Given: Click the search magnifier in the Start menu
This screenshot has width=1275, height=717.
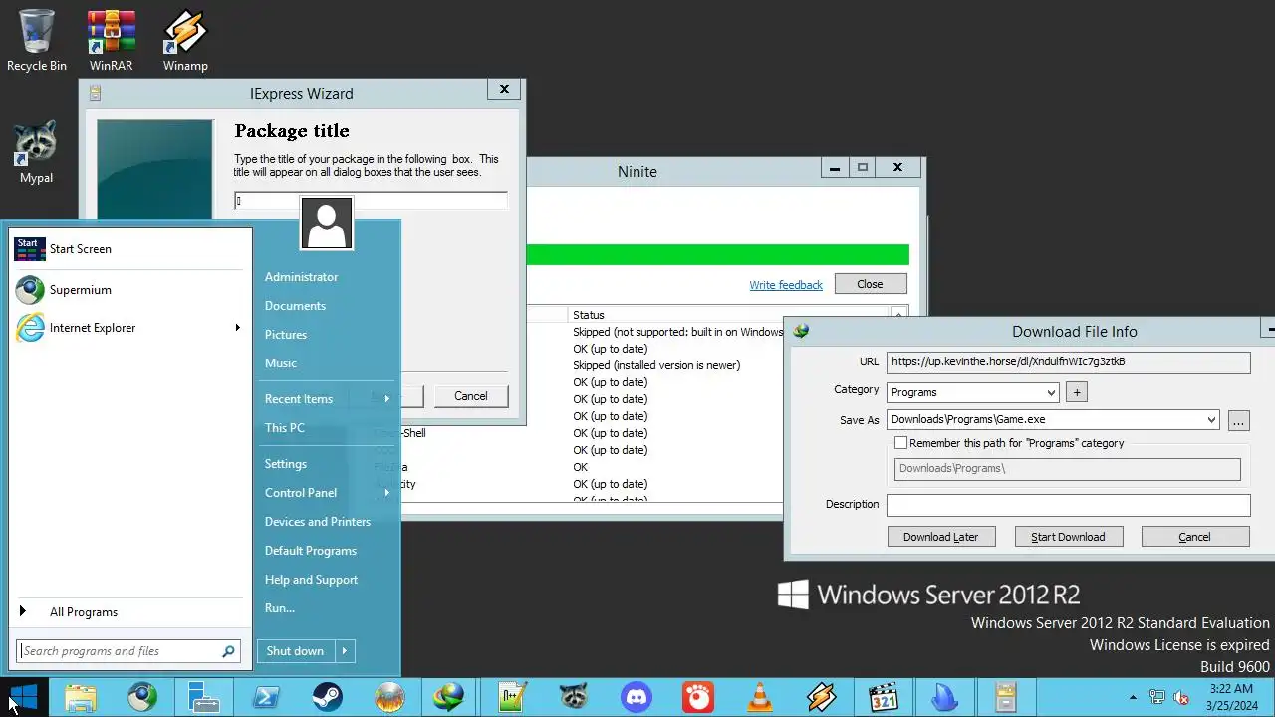Looking at the screenshot, I should coord(228,651).
